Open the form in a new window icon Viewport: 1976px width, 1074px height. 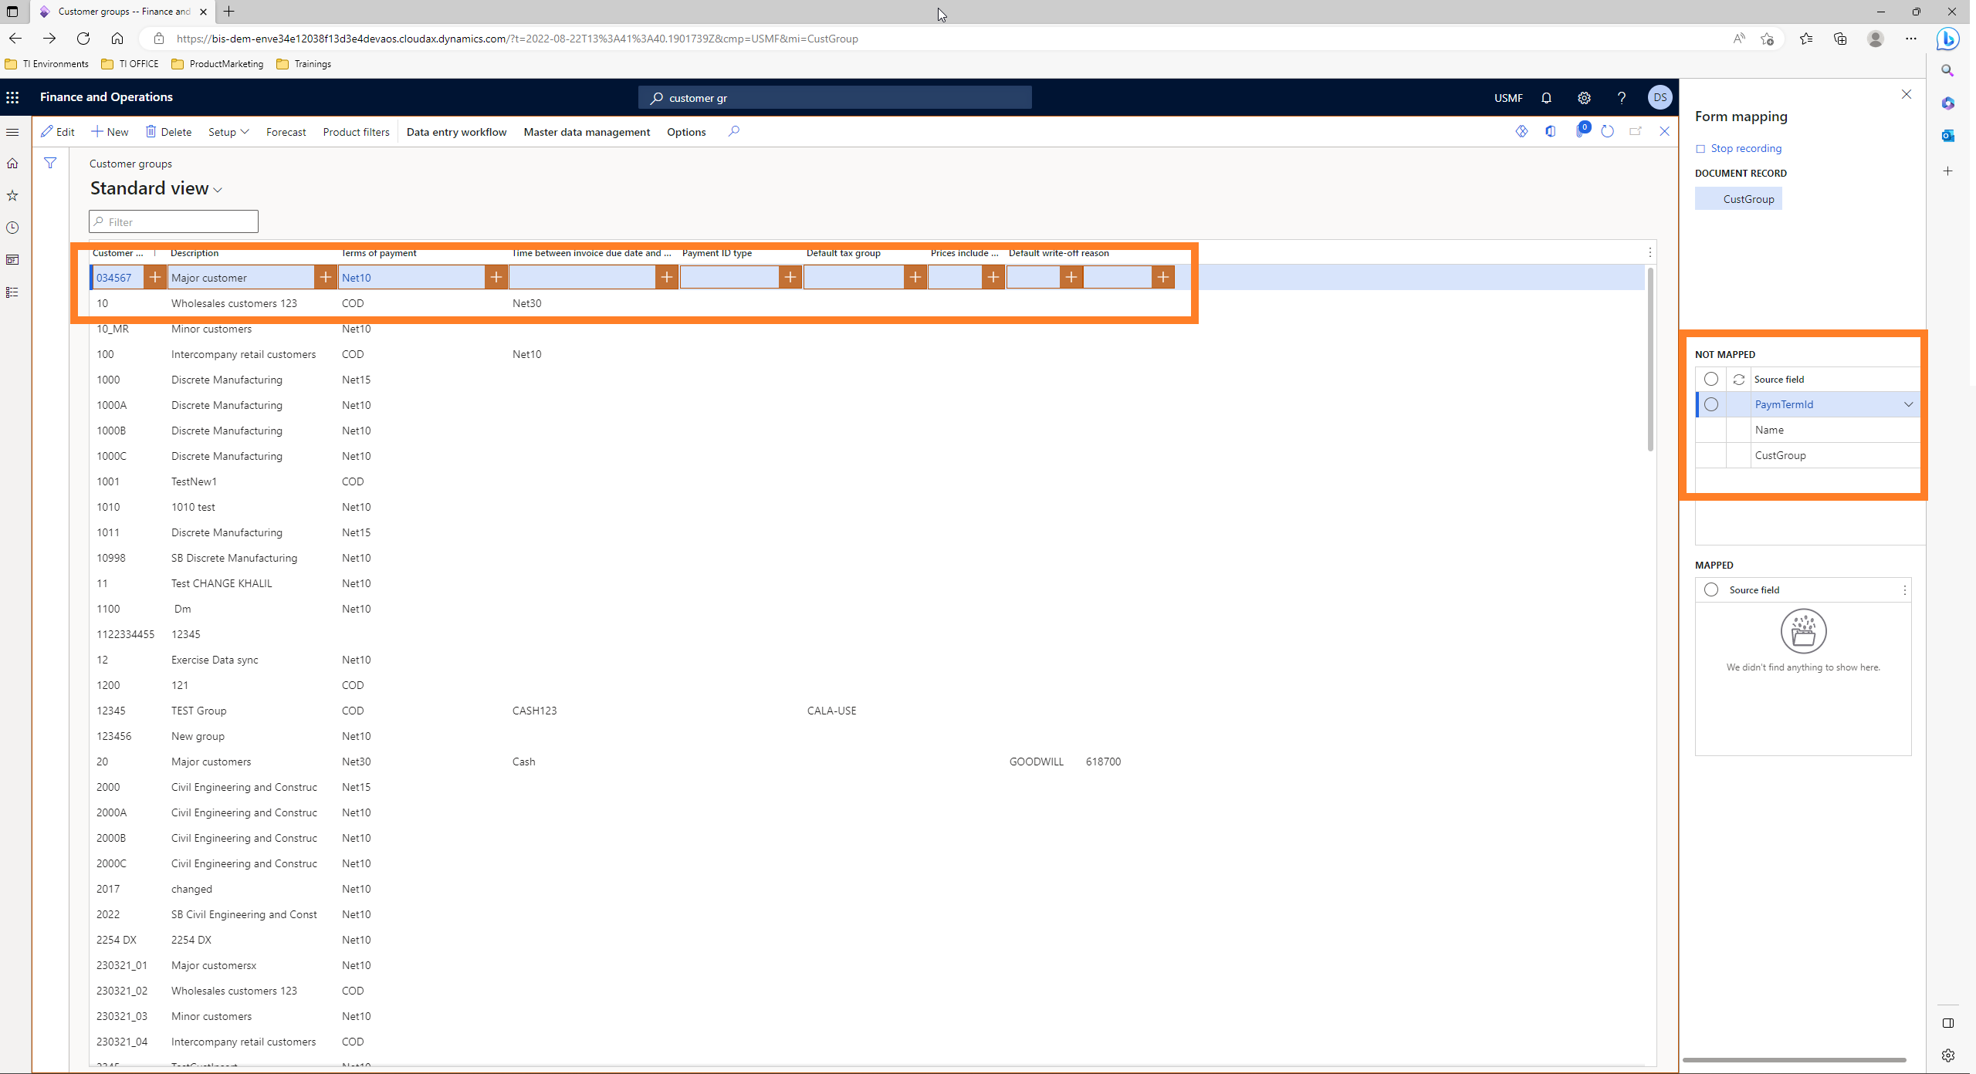point(1636,131)
